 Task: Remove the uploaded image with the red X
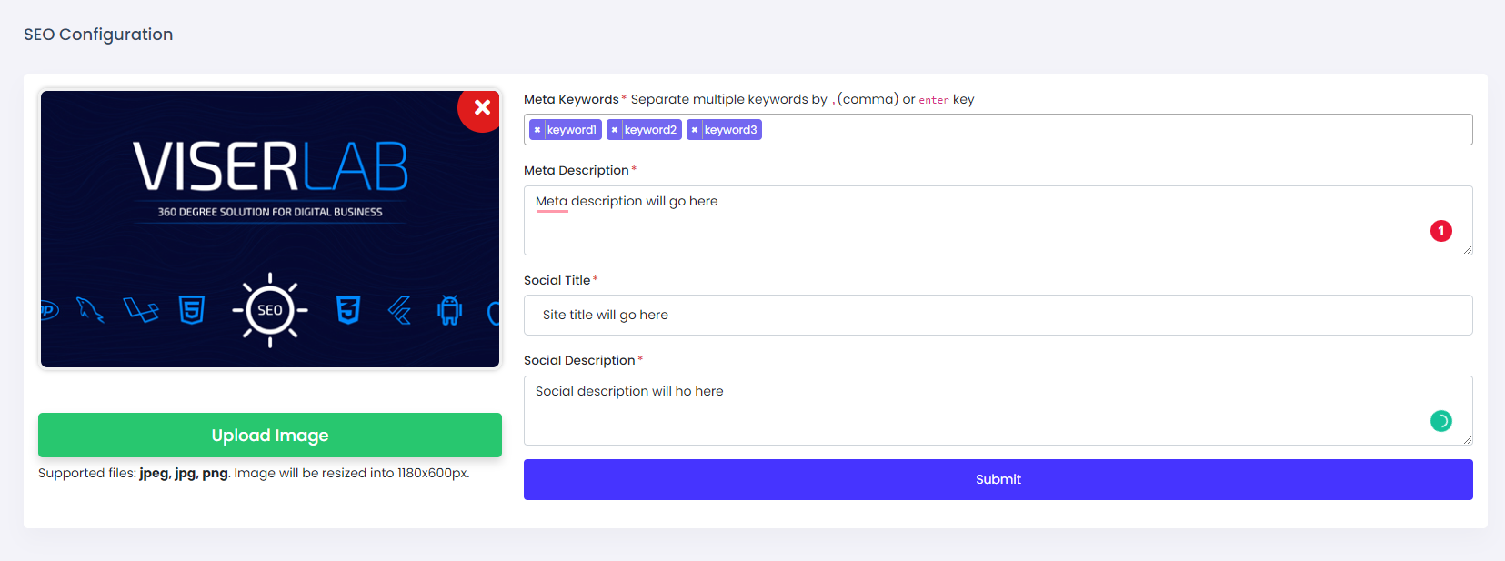pyautogui.click(x=482, y=108)
